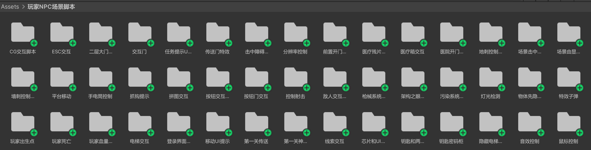Click the 玩家血量... folder label
The height and width of the screenshot is (150, 591).
(101, 141)
